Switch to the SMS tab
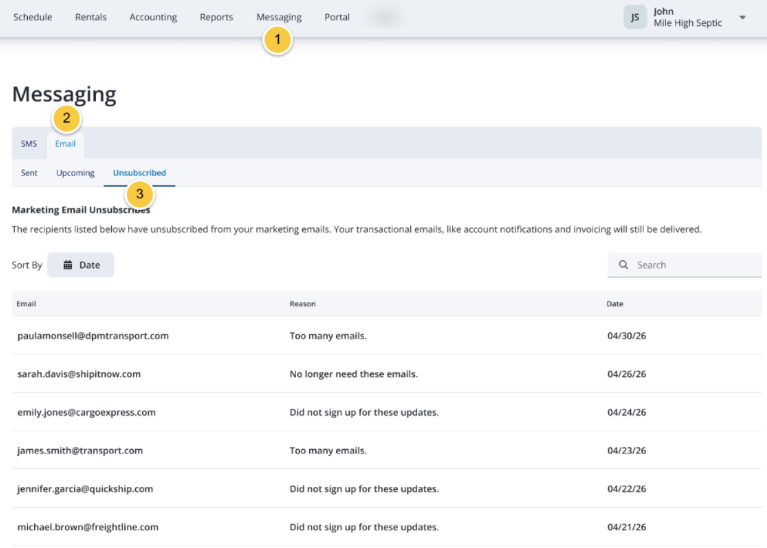The height and width of the screenshot is (548, 767). point(29,144)
